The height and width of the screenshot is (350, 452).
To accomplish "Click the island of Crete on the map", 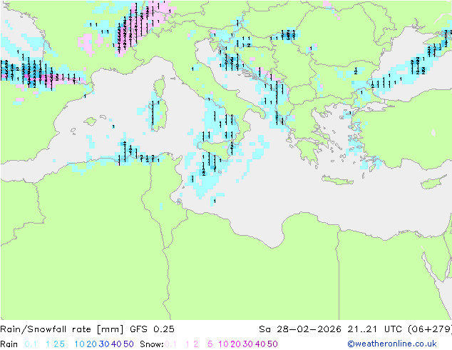I will [337, 180].
